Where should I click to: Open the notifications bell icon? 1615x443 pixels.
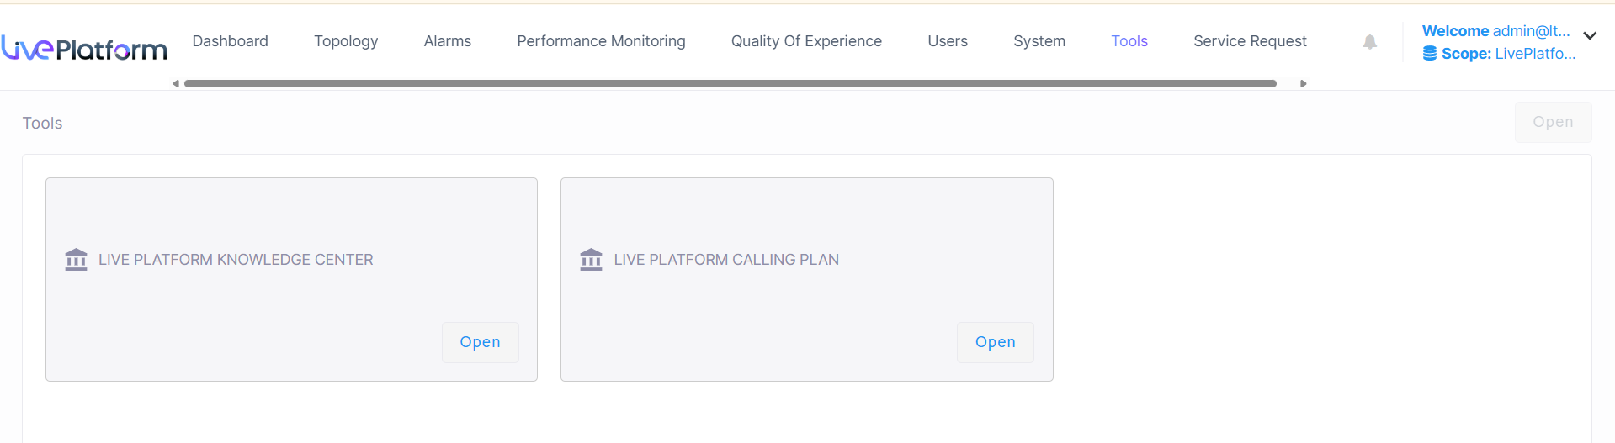tap(1370, 42)
